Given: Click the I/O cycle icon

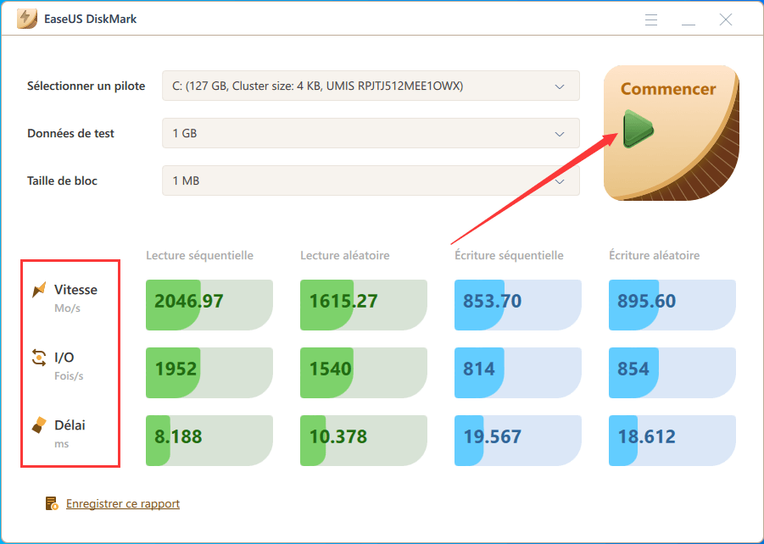Looking at the screenshot, I should pos(39,357).
